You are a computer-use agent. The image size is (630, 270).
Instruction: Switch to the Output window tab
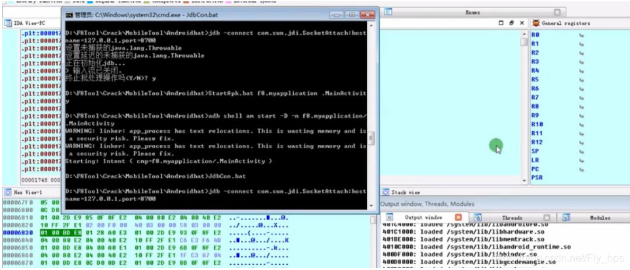click(x=423, y=218)
